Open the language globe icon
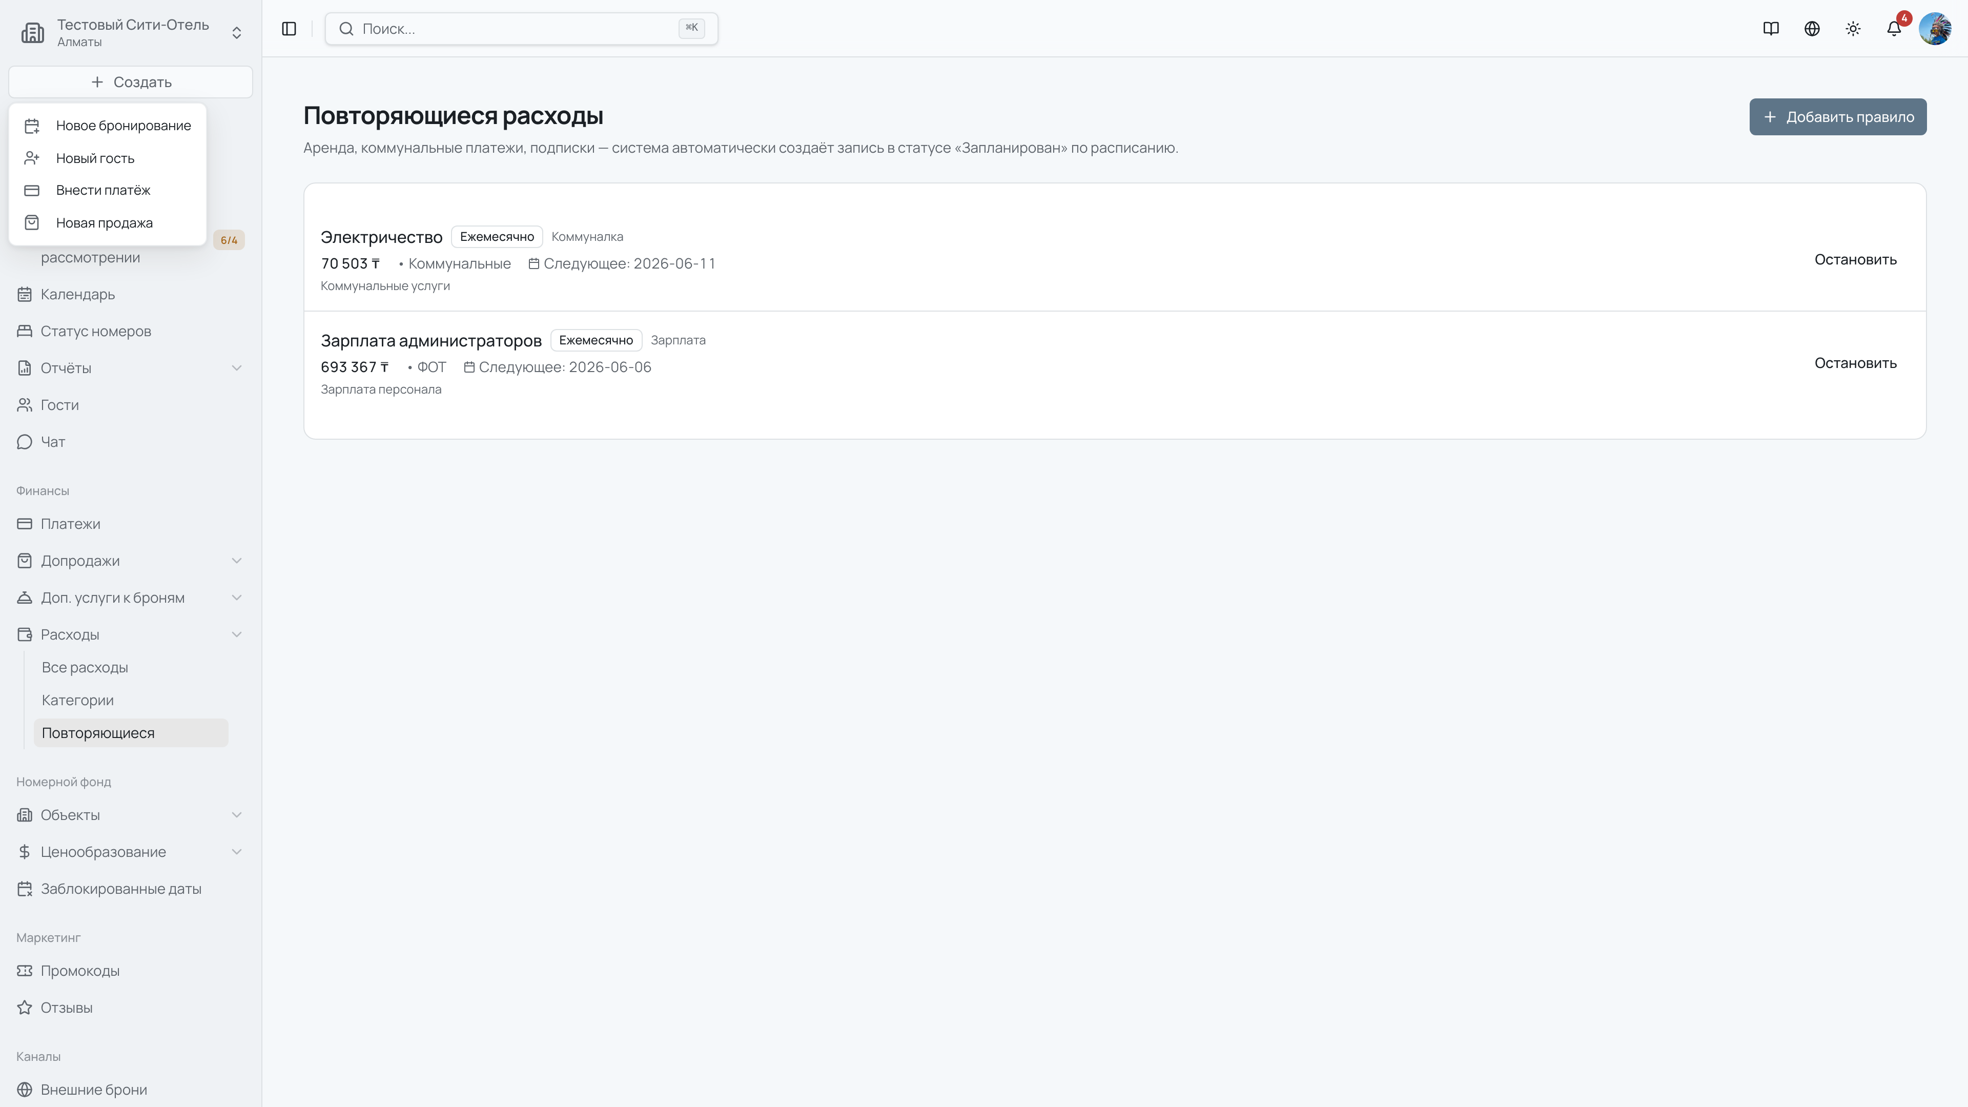Viewport: 1968px width, 1107px height. (x=1812, y=28)
